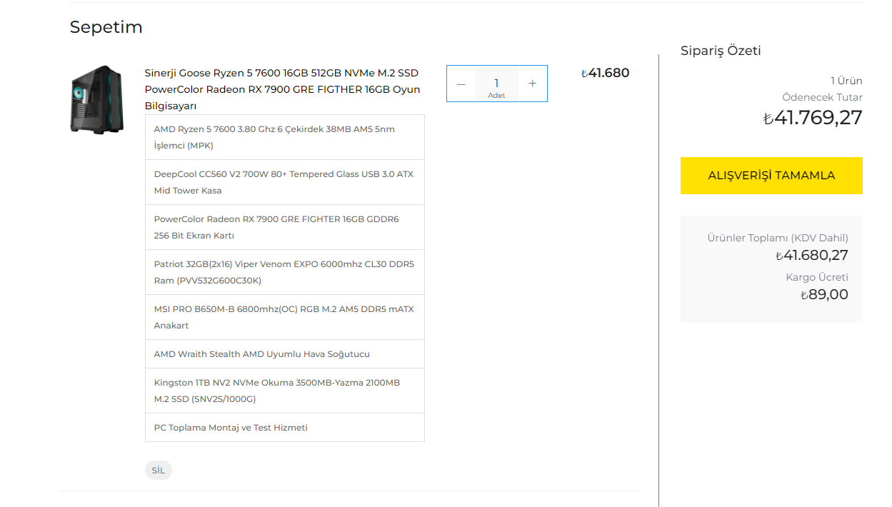The image size is (892, 507).
Task: Select the Patriot 32GB Viper Venom RAM row
Action: (285, 272)
